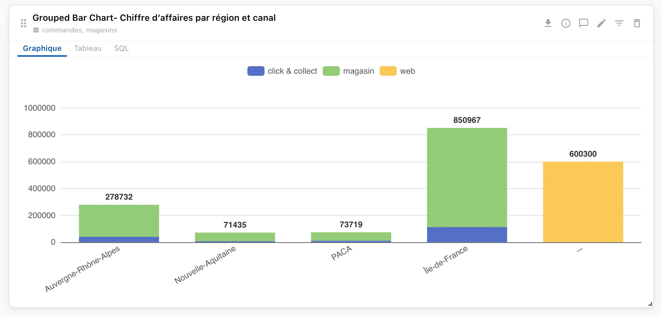Delete the chart with the trash icon
The width and height of the screenshot is (662, 316).
click(637, 23)
